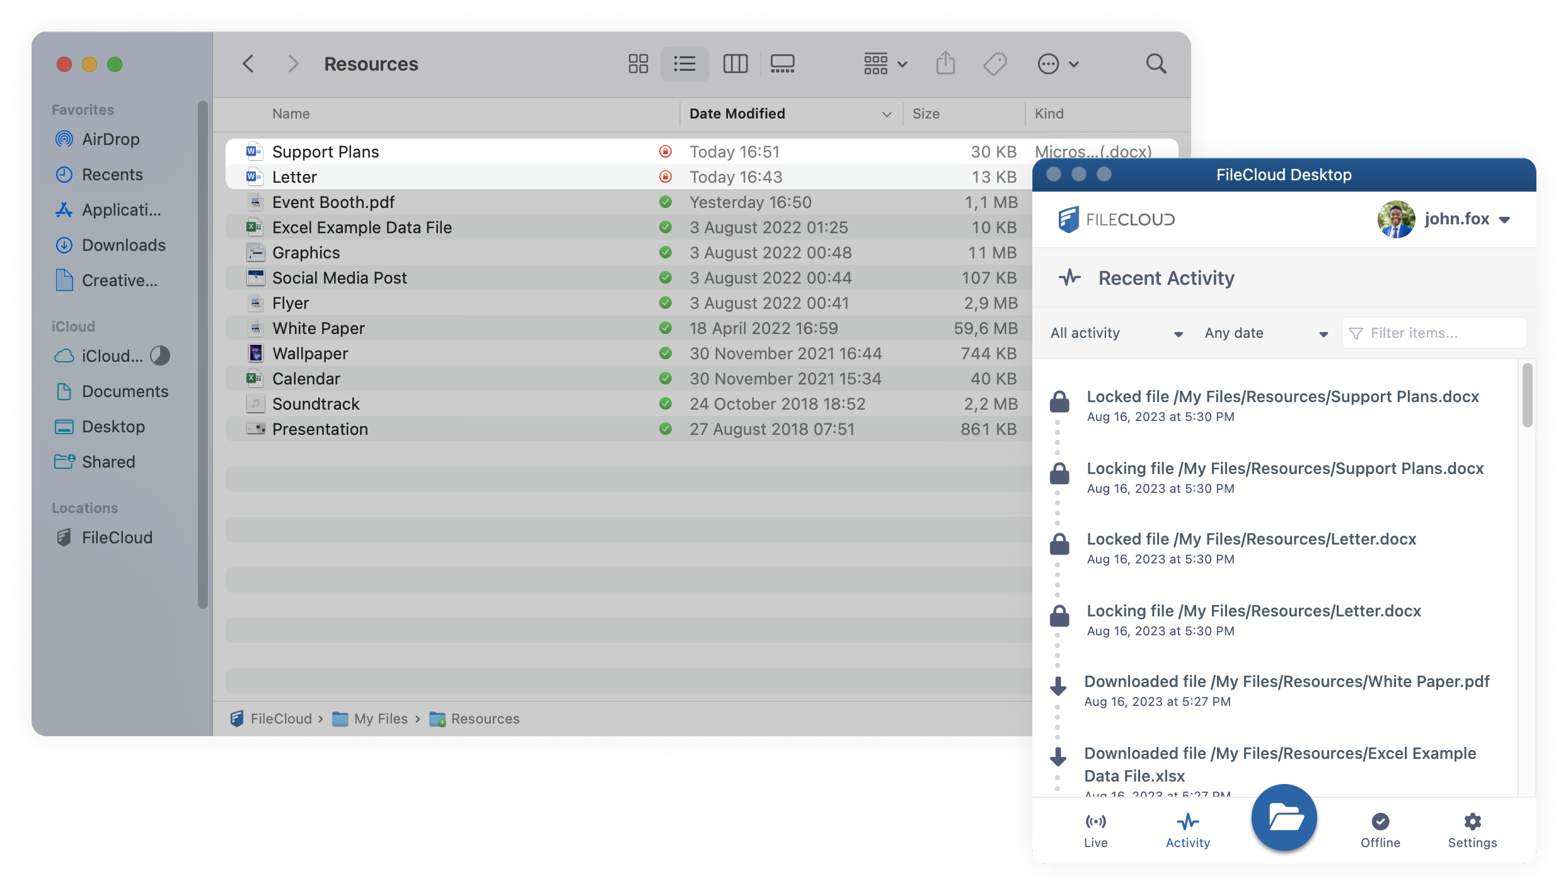Click the Finder share icon
Viewport: 1568px width, 895px height.
tap(945, 64)
